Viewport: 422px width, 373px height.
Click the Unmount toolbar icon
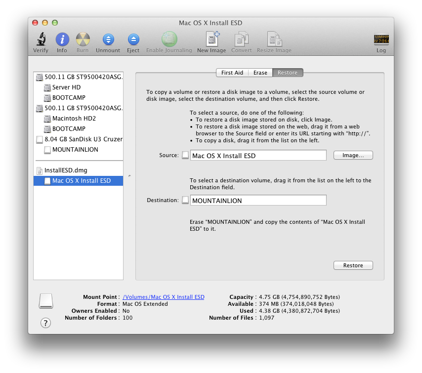click(x=108, y=40)
